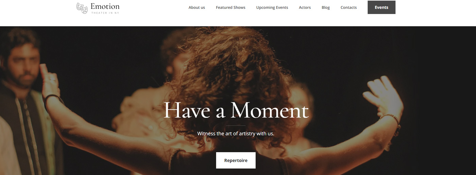Click the theater masks logo icon
The width and height of the screenshot is (476, 175).
[82, 8]
